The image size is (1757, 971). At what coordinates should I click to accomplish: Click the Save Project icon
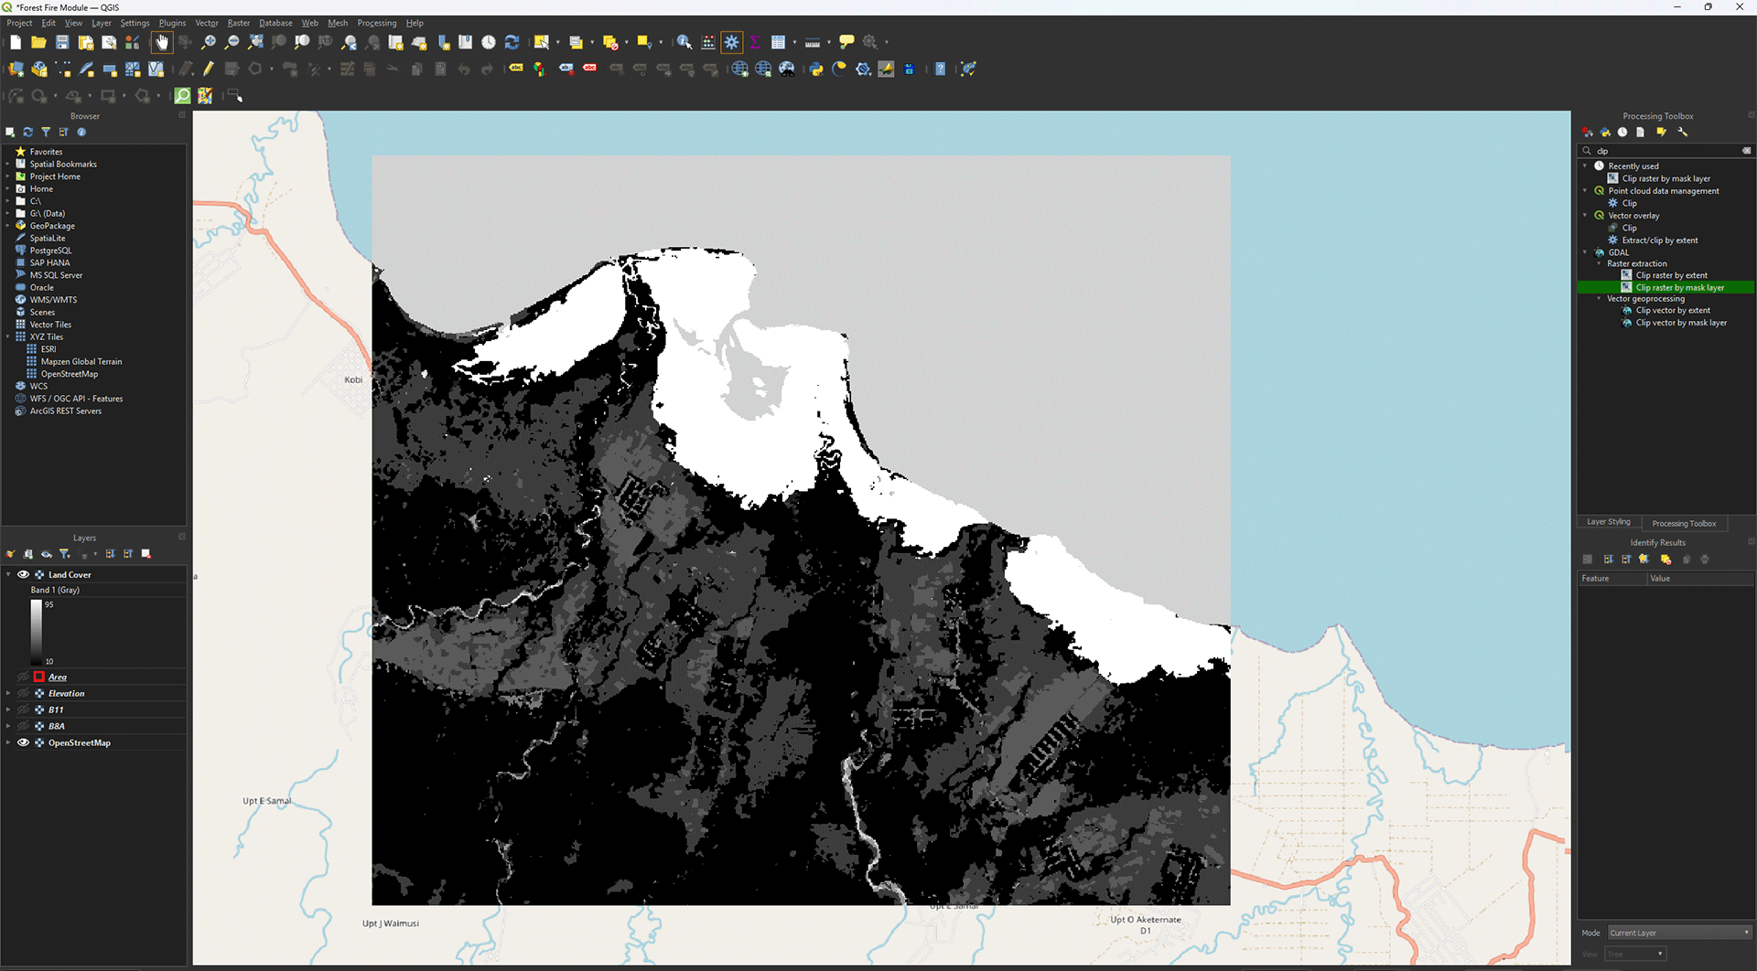click(62, 42)
